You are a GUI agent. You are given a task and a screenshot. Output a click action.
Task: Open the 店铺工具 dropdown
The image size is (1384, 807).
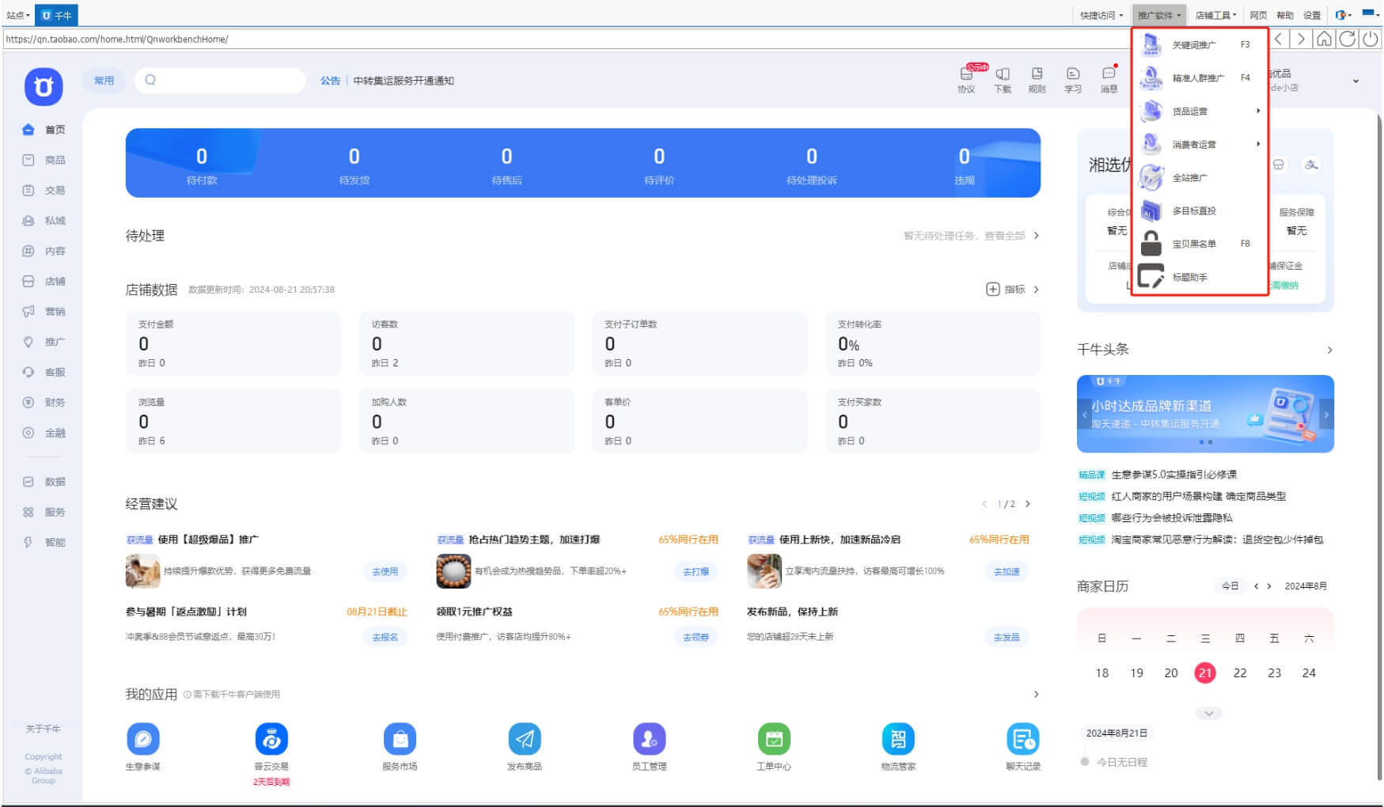tap(1215, 15)
